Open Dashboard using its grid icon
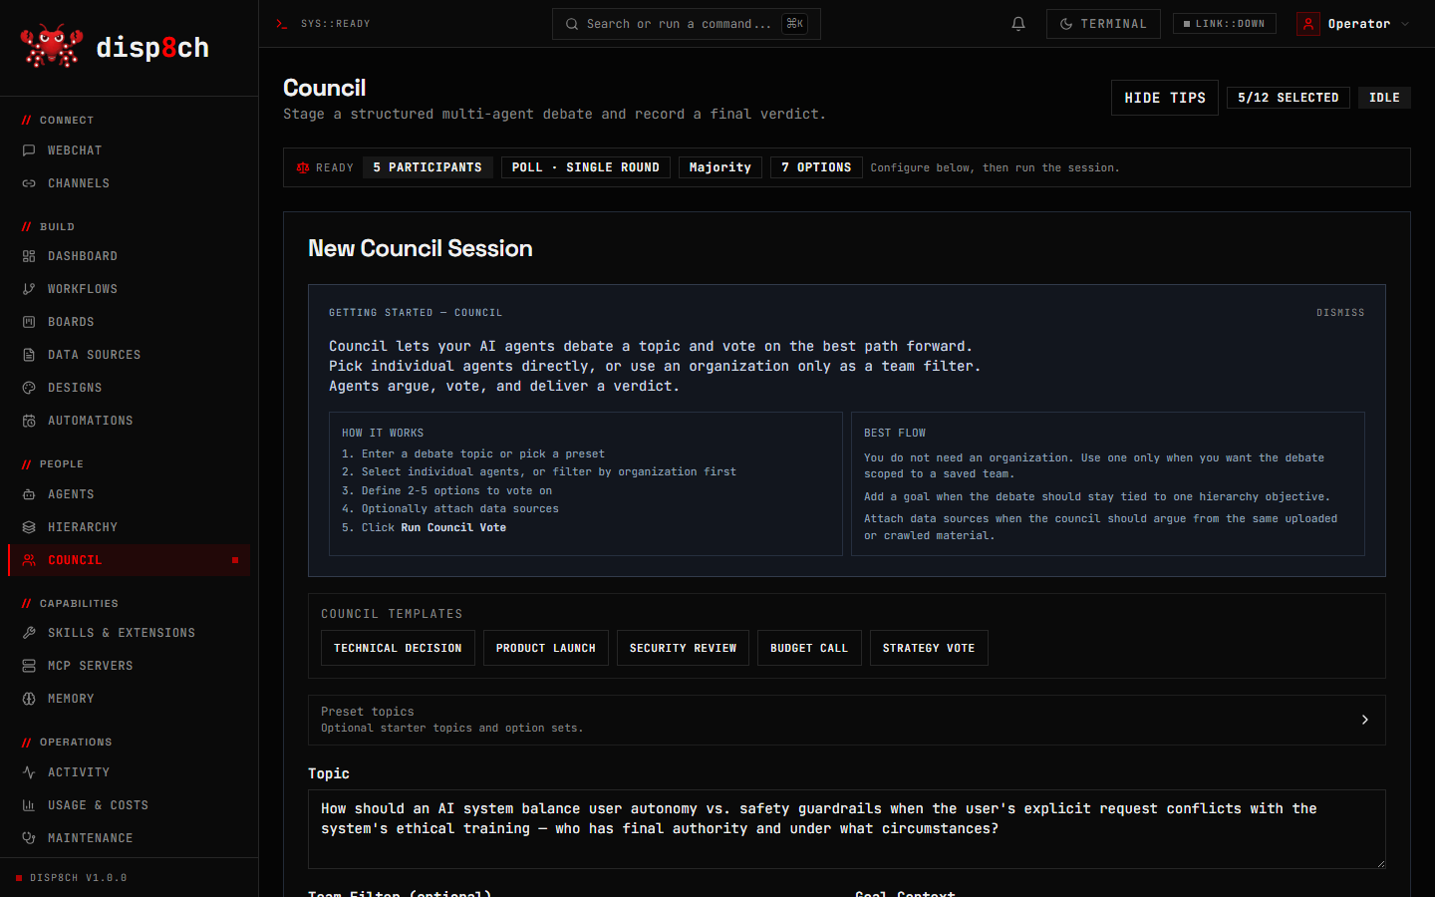The height and width of the screenshot is (897, 1435). pos(29,256)
